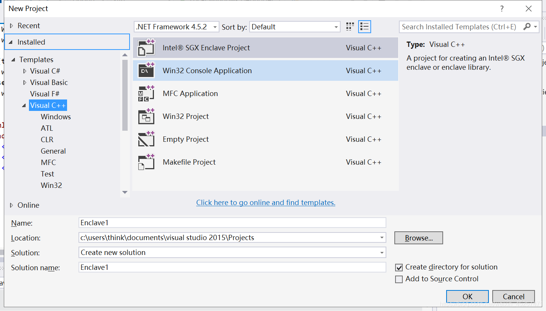Toggle Create directory for solution checkbox
Viewport: 546px width, 311px height.
pyautogui.click(x=399, y=268)
